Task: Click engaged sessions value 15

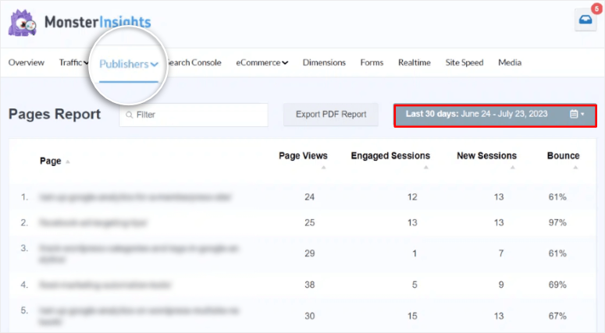Action: pos(412,316)
